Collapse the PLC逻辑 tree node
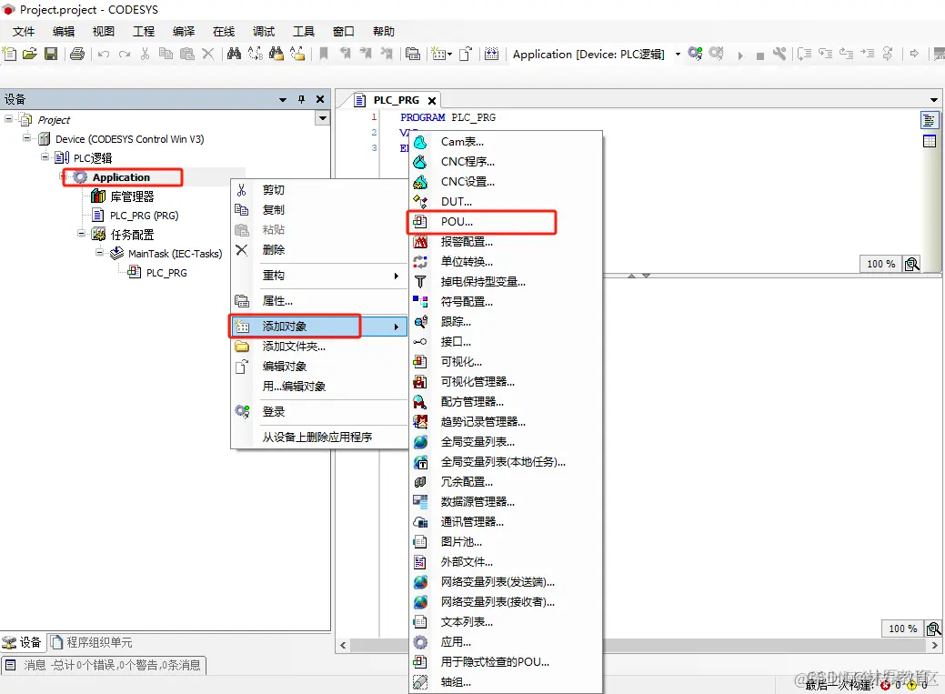Image resolution: width=945 pixels, height=694 pixels. (x=45, y=156)
